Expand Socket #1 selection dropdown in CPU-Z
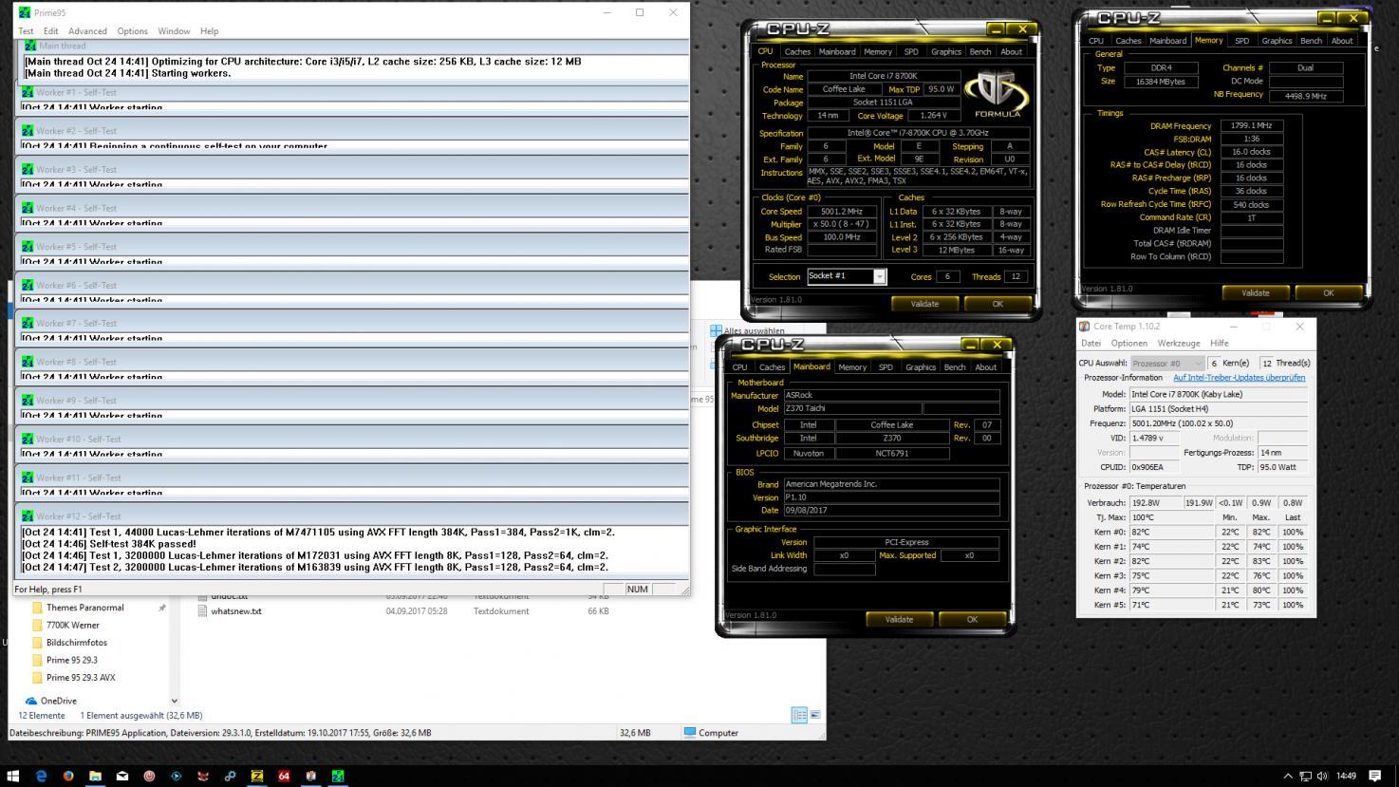The width and height of the screenshot is (1399, 787). click(x=880, y=276)
